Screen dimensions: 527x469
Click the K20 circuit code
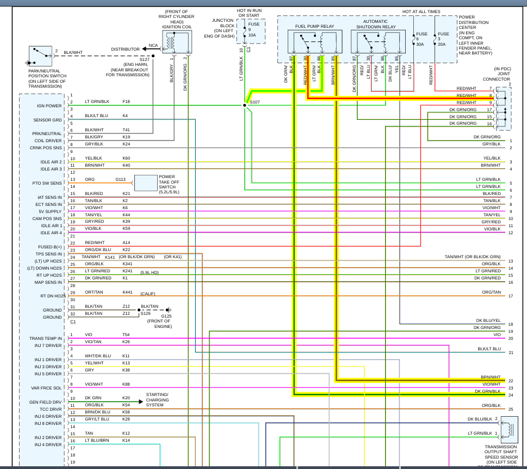[x=126, y=398]
